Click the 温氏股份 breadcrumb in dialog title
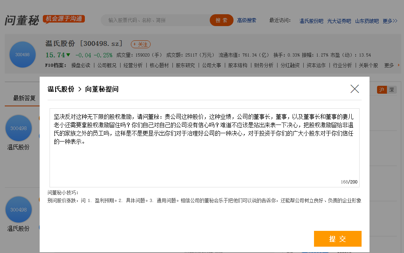Viewport: 404px width, 253px height. pos(61,89)
